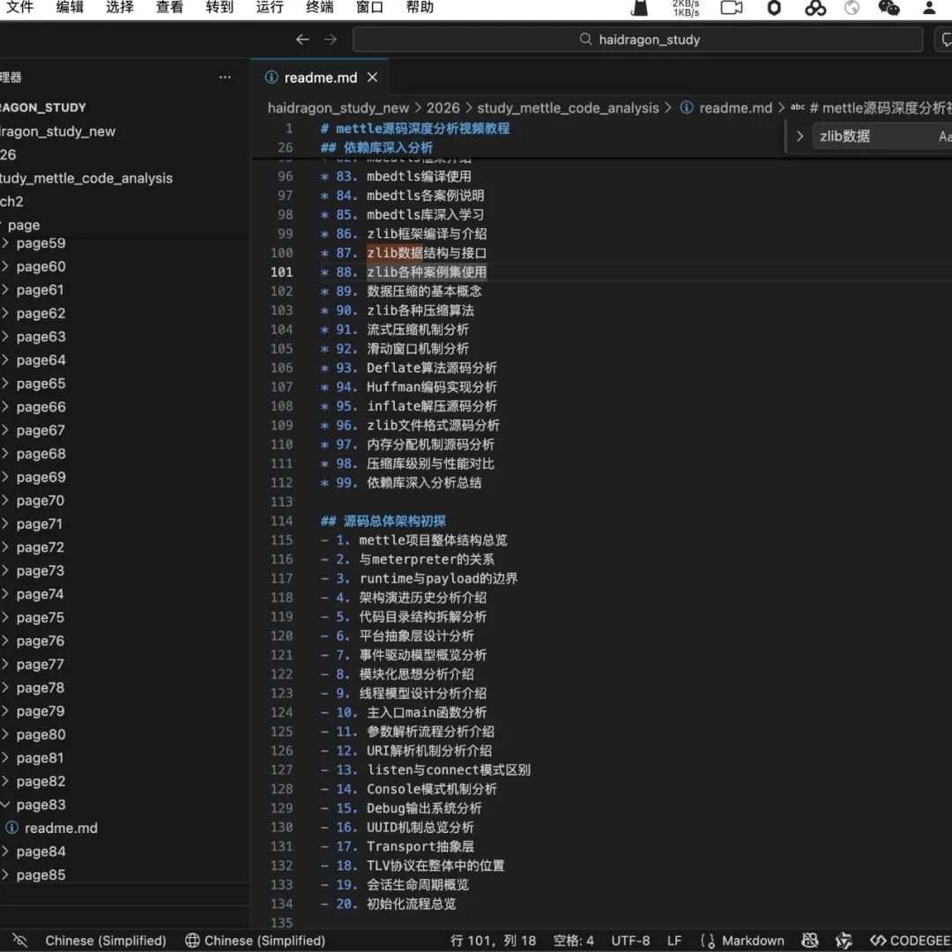The height and width of the screenshot is (952, 952).
Task: Click the three-circles cloud icon in menu bar
Action: click(814, 8)
